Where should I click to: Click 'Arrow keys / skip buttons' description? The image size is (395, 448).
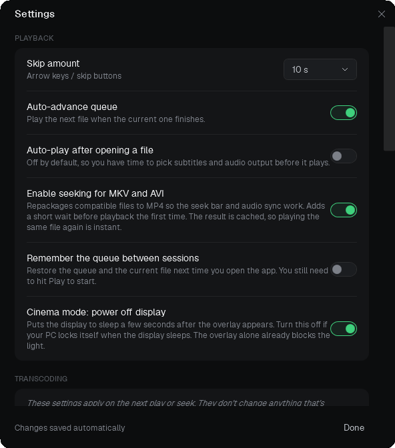(74, 76)
